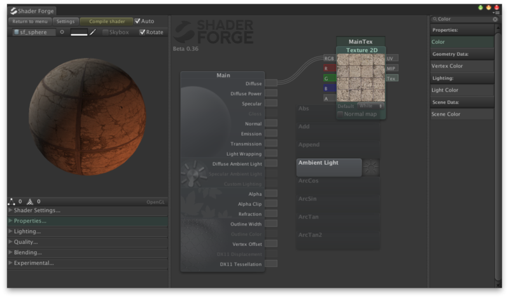Click the Compile shader button
This screenshot has height=298, width=509.
tap(107, 22)
